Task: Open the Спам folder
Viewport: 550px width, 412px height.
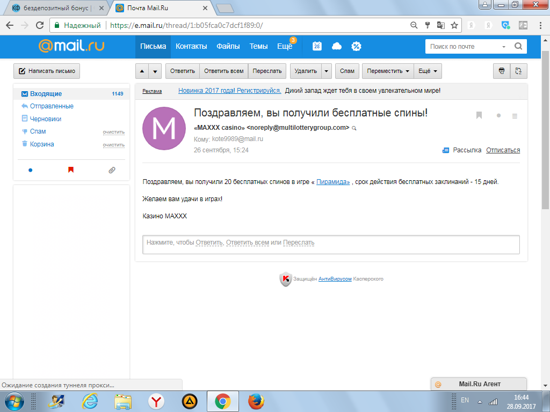Action: point(38,131)
